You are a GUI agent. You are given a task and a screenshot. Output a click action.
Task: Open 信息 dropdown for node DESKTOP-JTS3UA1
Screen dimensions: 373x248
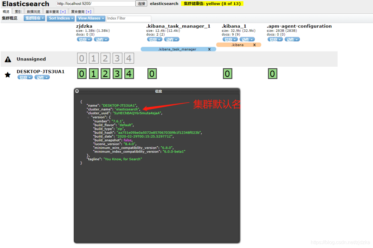click(x=25, y=77)
